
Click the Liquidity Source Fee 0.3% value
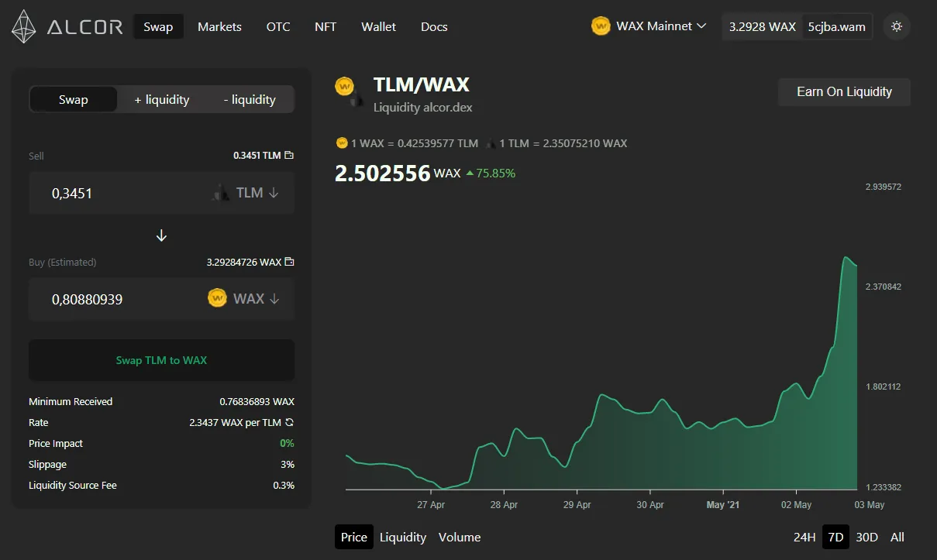(x=284, y=486)
